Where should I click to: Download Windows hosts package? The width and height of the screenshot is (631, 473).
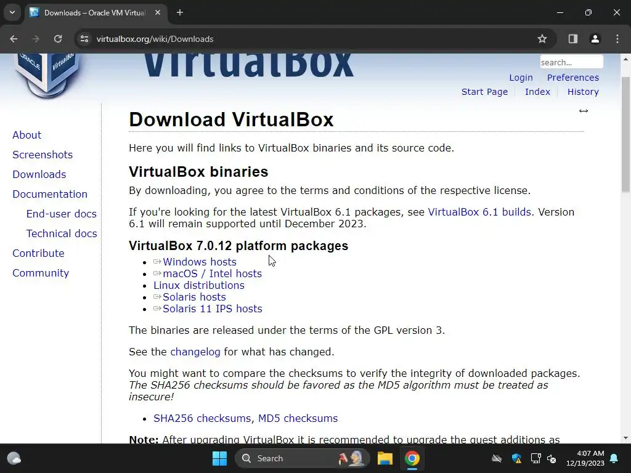[200, 262]
